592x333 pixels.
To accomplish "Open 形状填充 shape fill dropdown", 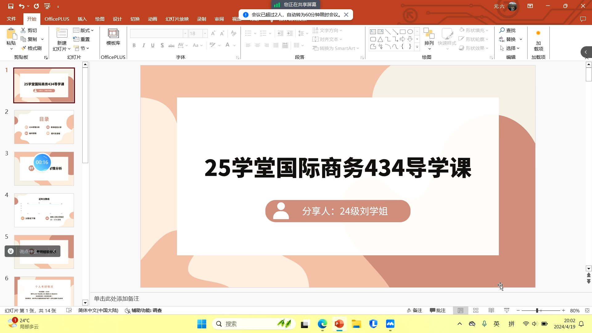I will tap(474, 30).
